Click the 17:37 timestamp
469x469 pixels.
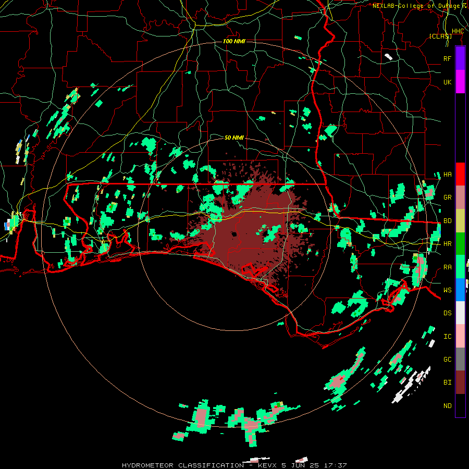click(336, 465)
